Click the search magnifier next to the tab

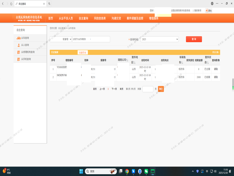49,4
